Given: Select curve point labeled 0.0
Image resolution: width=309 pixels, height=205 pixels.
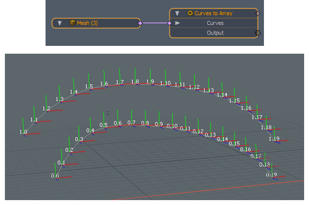Looking at the screenshot, I should tap(55, 176).
